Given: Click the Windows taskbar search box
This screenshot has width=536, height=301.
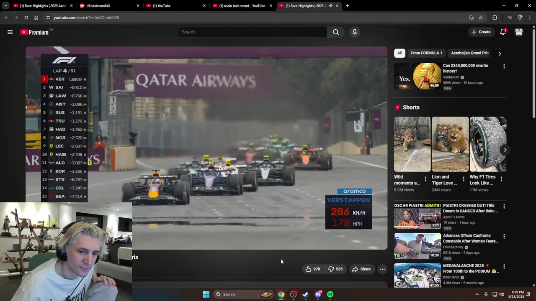Looking at the screenshot, I should point(244,294).
